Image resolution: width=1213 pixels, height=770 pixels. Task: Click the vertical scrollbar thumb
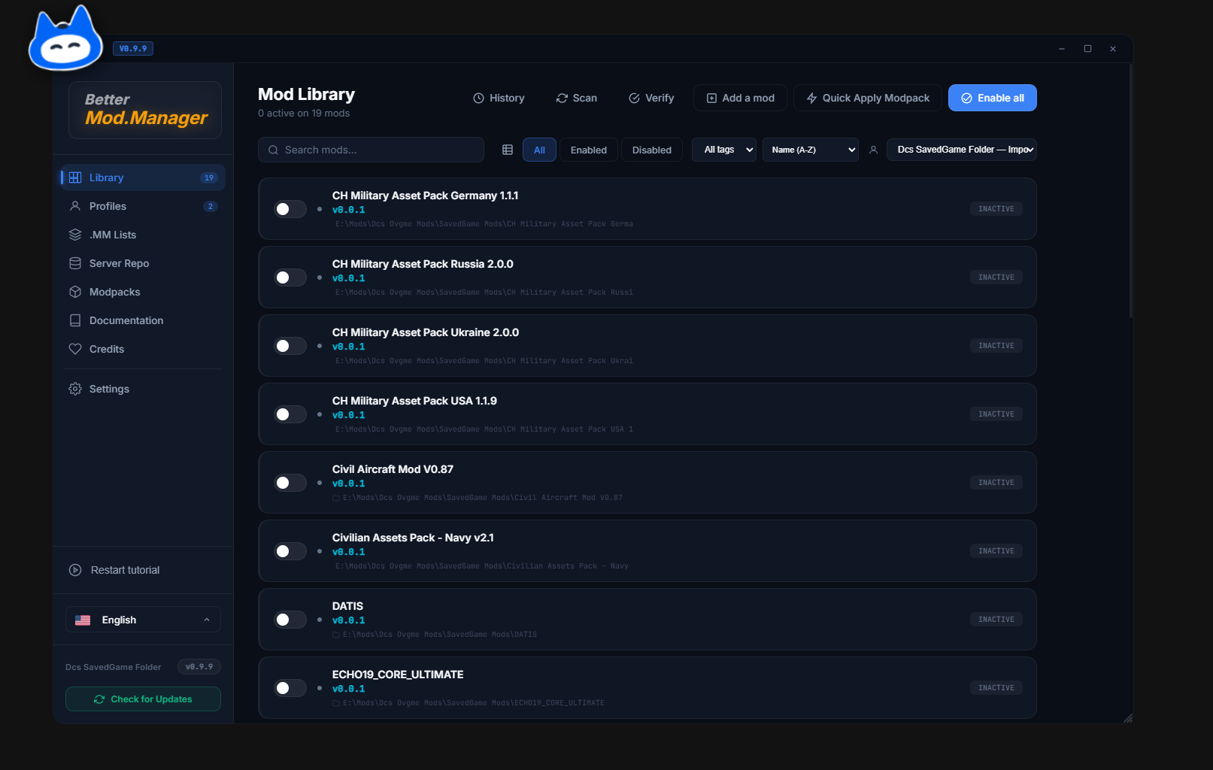1130,190
